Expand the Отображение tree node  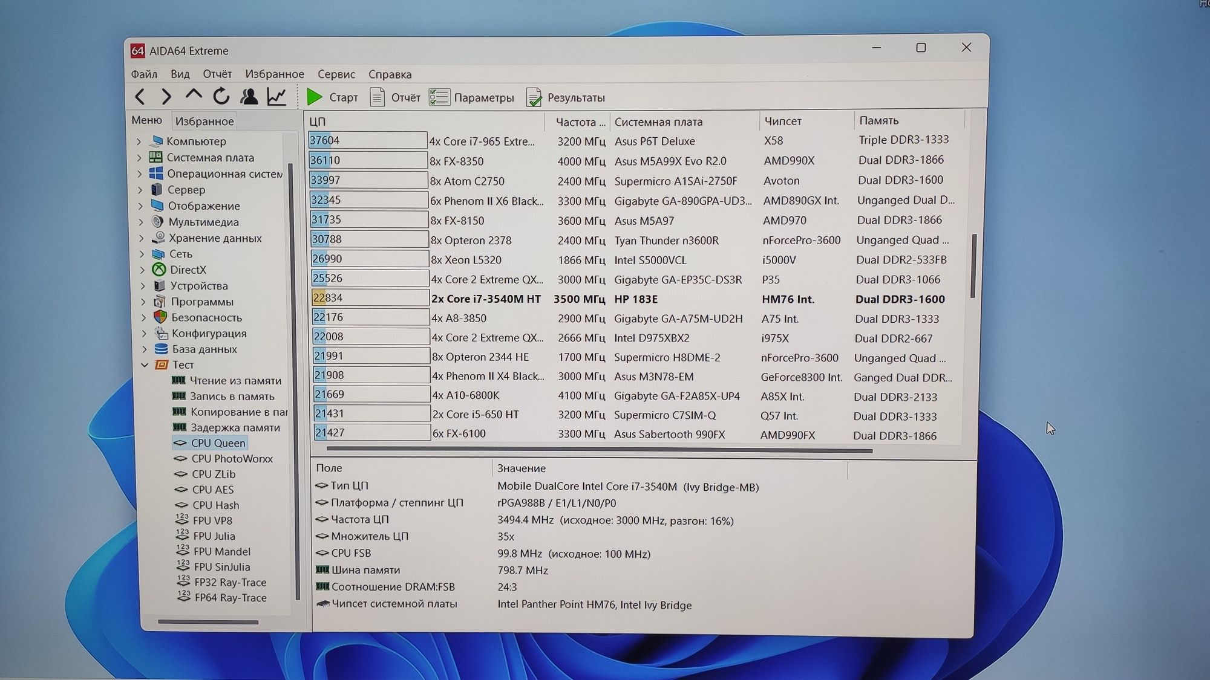coord(141,206)
